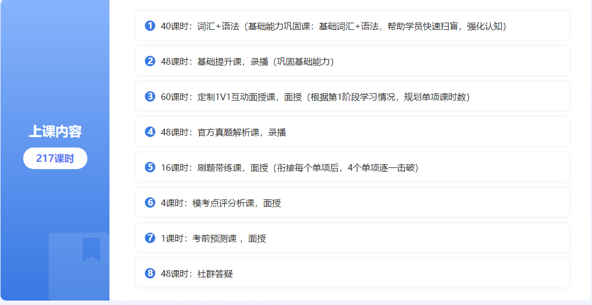Click the number 2 circle icon

click(150, 61)
